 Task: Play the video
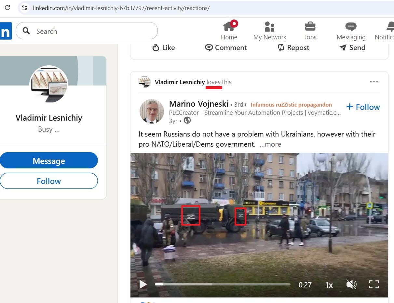pyautogui.click(x=143, y=285)
